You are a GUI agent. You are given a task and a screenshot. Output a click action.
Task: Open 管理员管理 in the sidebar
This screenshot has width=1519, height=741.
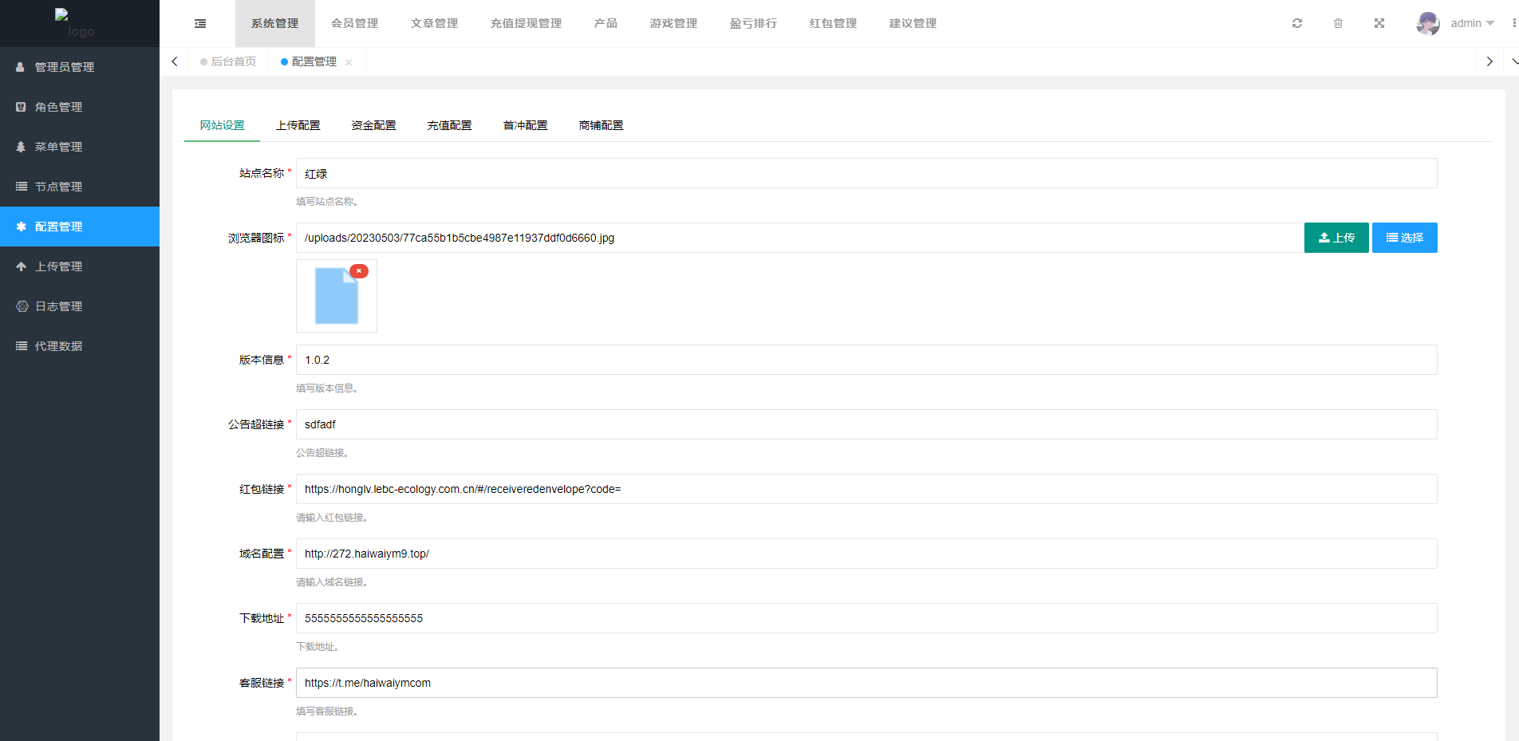(x=65, y=67)
